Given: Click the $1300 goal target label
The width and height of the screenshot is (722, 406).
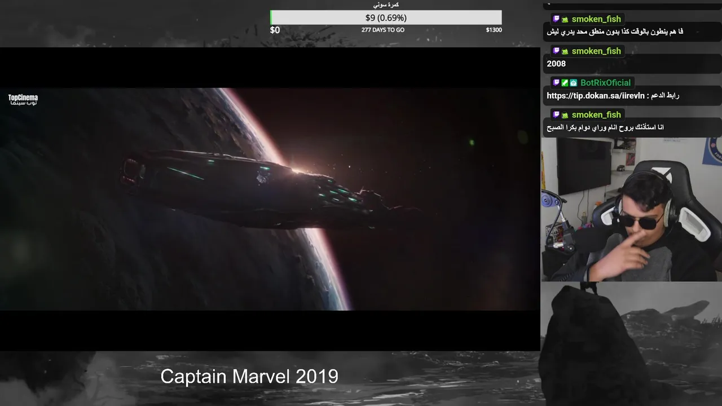Looking at the screenshot, I should tap(494, 30).
